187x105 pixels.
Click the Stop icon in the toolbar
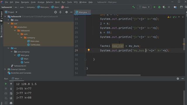click(x=169, y=7)
